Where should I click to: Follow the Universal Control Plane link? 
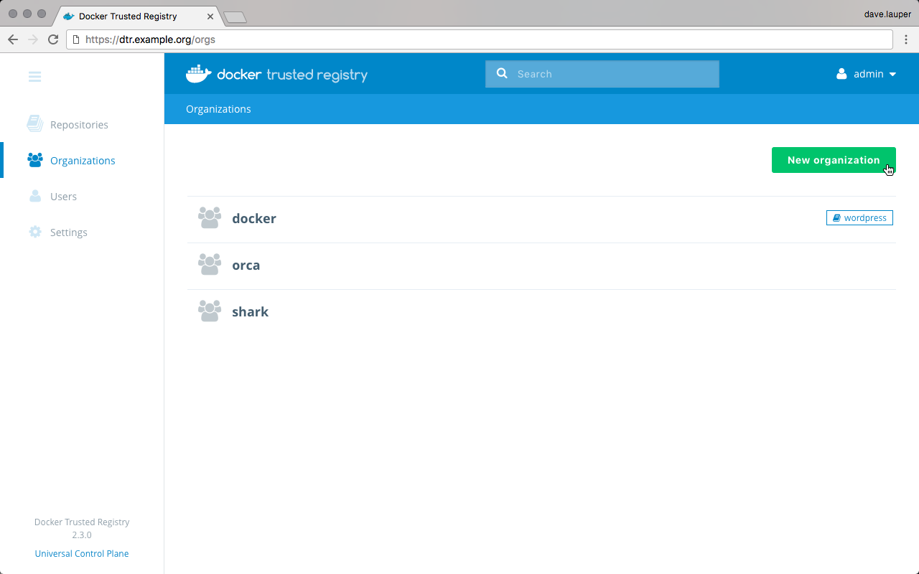82,554
